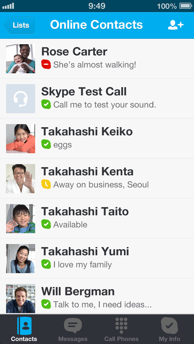Switch to the Call Phones tab label
Screen dimensions: 194x344
click(x=121, y=339)
